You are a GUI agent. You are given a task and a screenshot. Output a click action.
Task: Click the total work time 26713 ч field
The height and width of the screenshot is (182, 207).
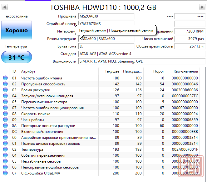[x=189, y=46]
